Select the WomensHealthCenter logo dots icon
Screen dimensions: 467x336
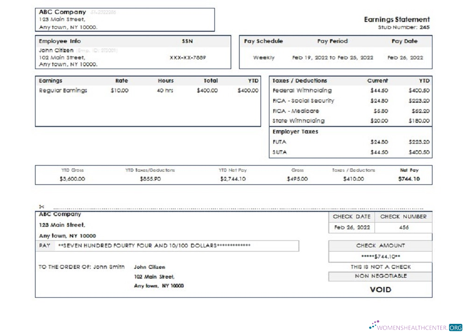click(x=373, y=324)
